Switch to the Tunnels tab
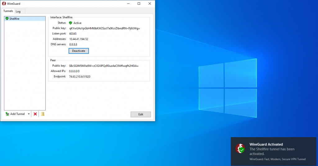Viewport: 318px width, 166px height. pyautogui.click(x=8, y=11)
